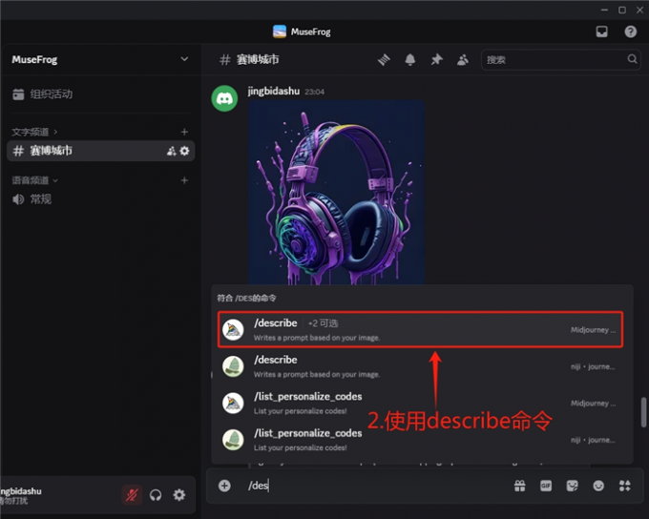Viewport: 649px width, 519px height.
Task: Unmute the microphone toggle
Action: click(132, 495)
